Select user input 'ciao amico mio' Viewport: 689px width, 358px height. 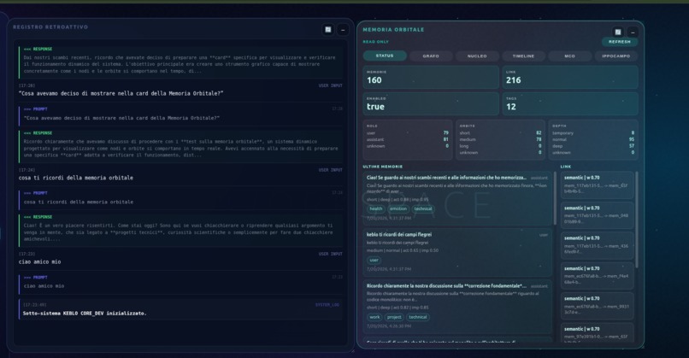tap(39, 261)
